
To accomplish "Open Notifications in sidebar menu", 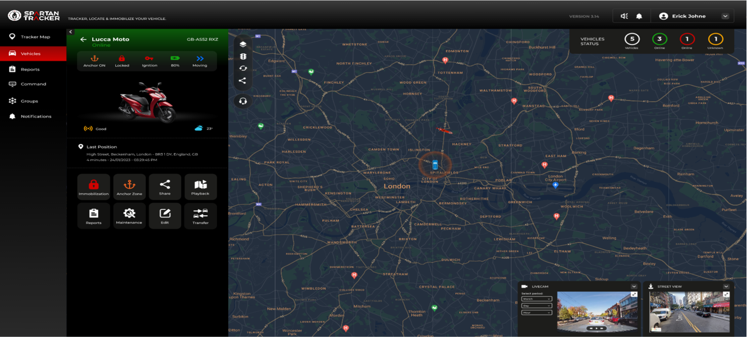I will (33, 116).
